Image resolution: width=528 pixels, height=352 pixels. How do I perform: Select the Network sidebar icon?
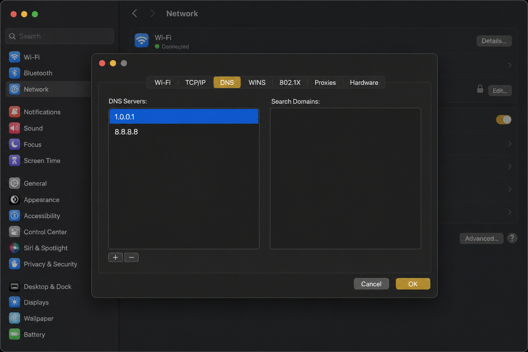[14, 89]
